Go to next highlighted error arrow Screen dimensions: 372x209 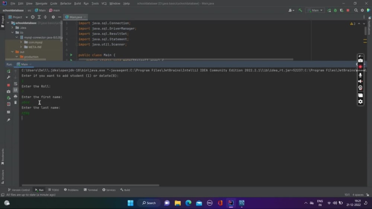364,24
